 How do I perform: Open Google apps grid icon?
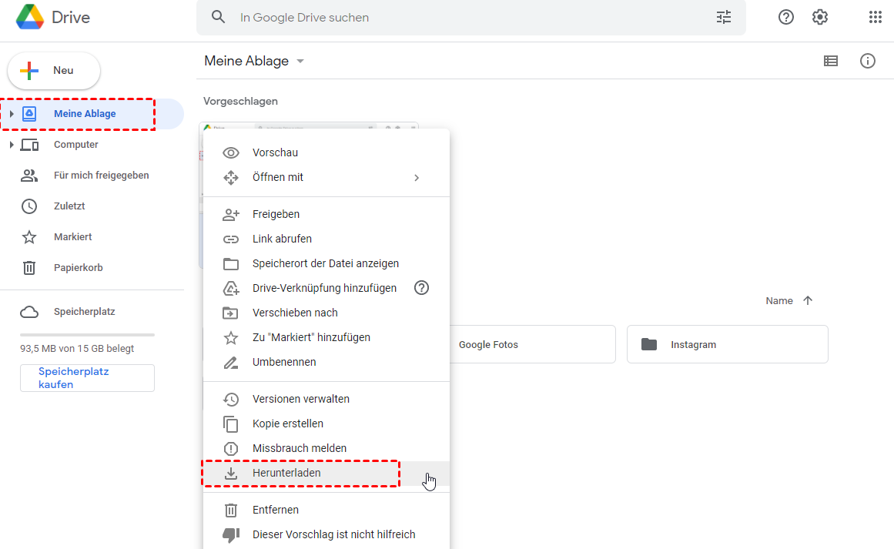tap(875, 17)
